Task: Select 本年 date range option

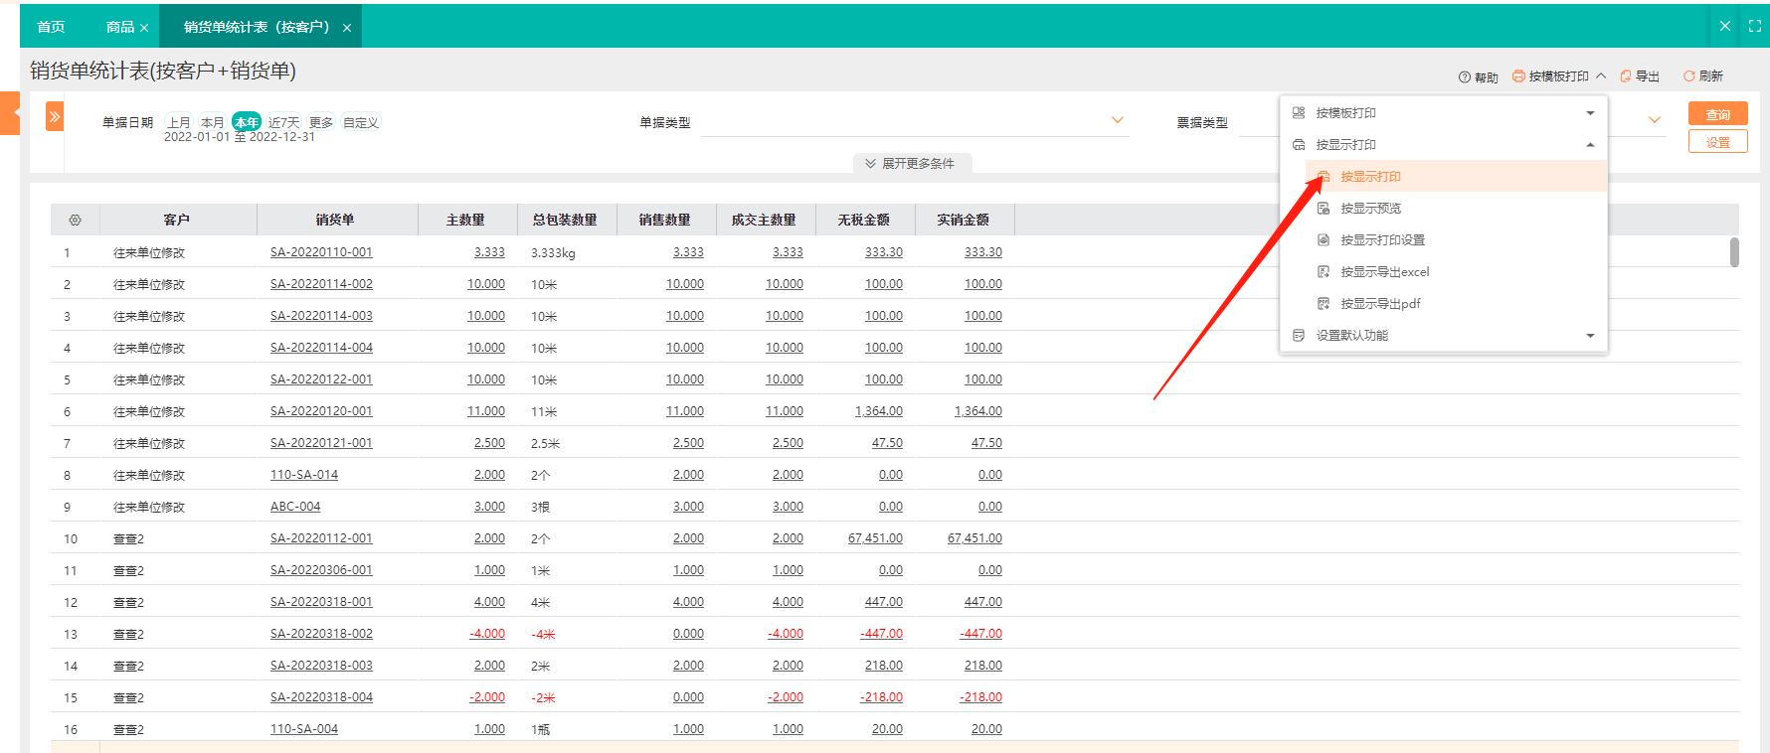Action: coord(246,122)
